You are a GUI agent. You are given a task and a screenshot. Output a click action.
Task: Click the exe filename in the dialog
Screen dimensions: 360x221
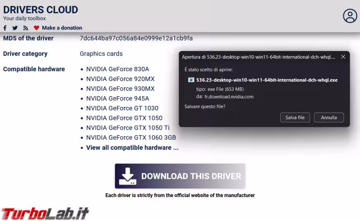tap(267, 80)
